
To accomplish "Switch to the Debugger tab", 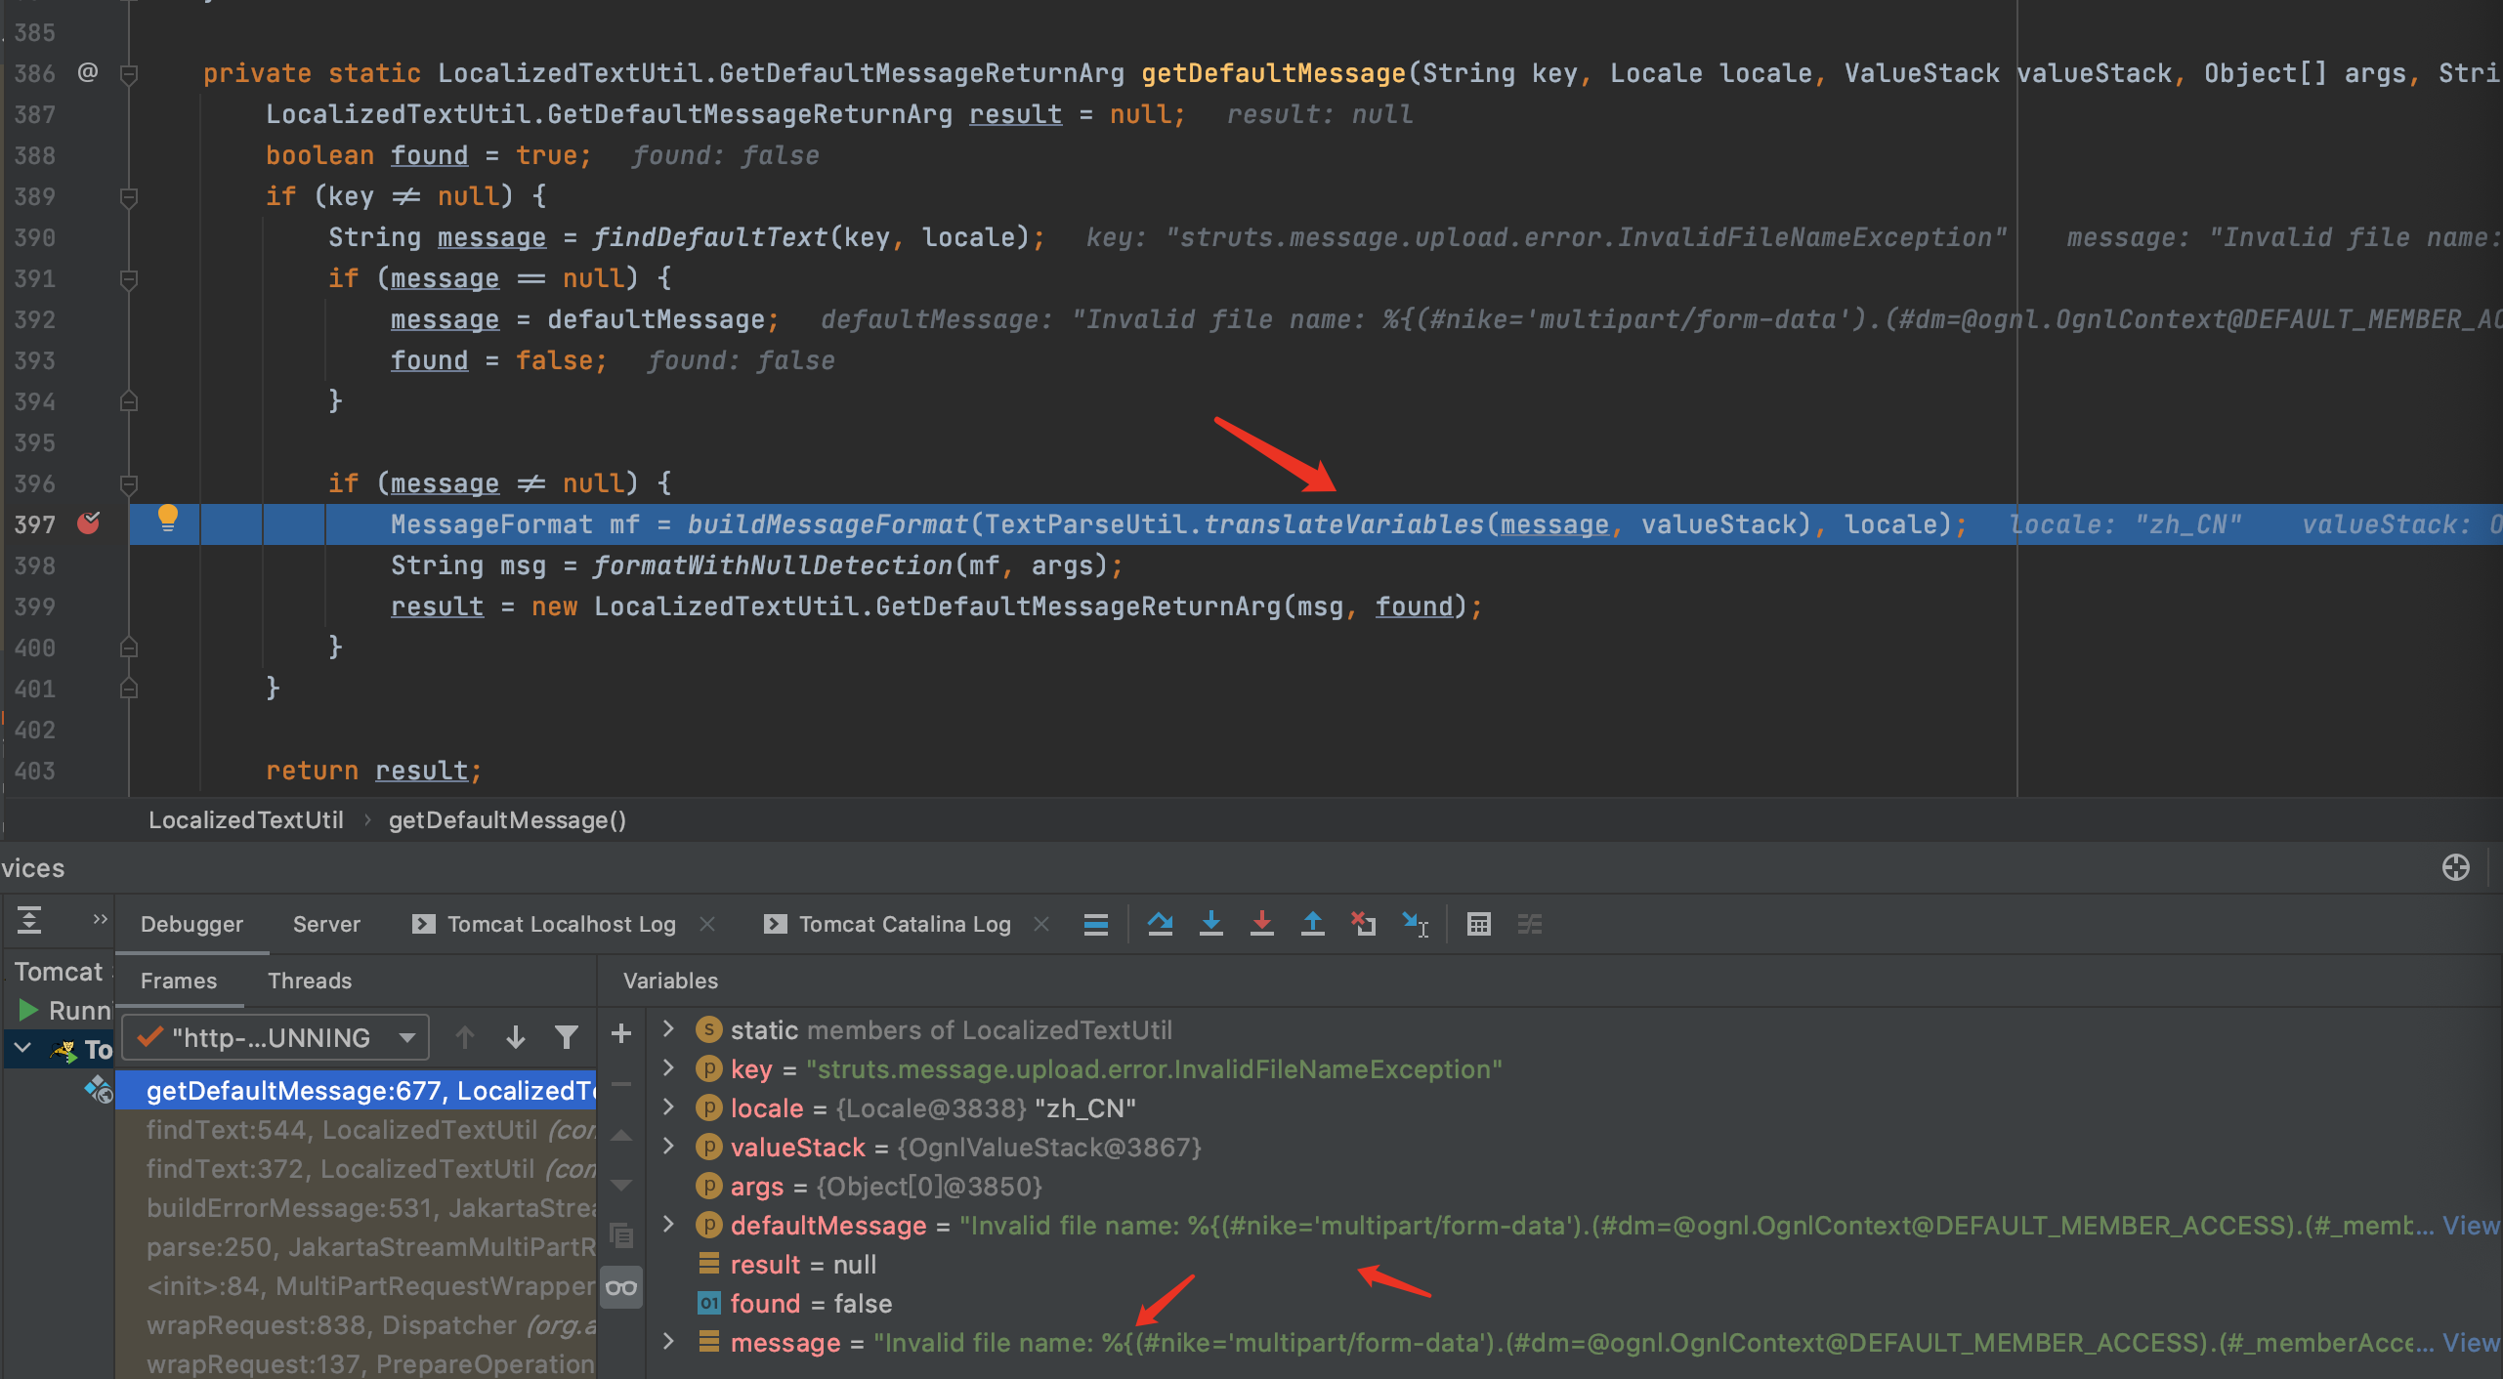I will coord(191,924).
